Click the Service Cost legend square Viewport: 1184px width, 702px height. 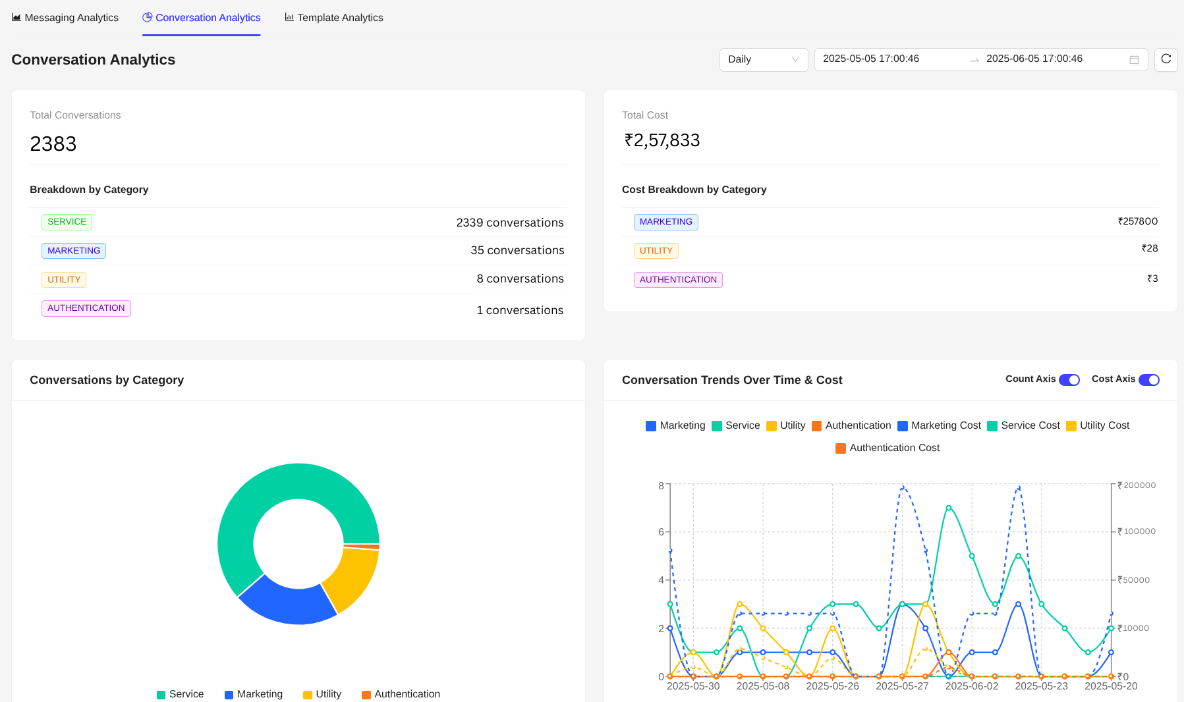(x=992, y=426)
